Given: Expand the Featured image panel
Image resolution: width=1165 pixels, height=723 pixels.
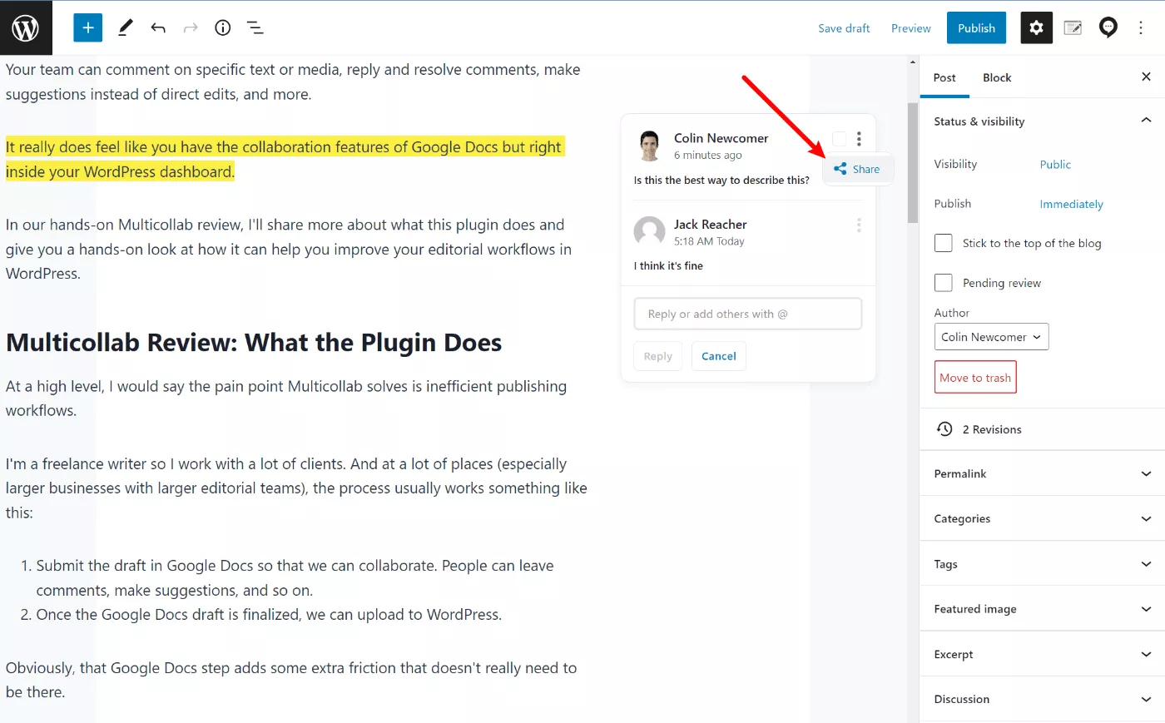Looking at the screenshot, I should coord(1041,609).
